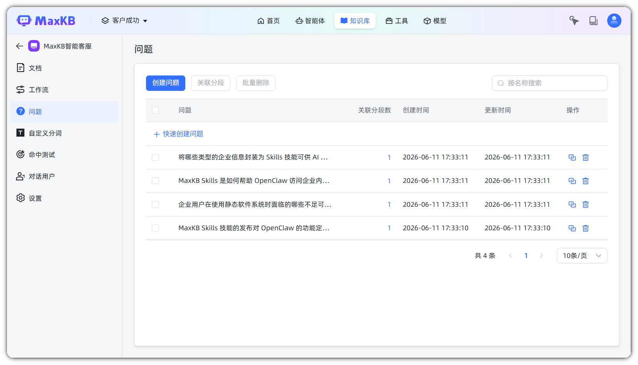Open the user avatar menu
Screen dimensions: 638x365
[614, 21]
